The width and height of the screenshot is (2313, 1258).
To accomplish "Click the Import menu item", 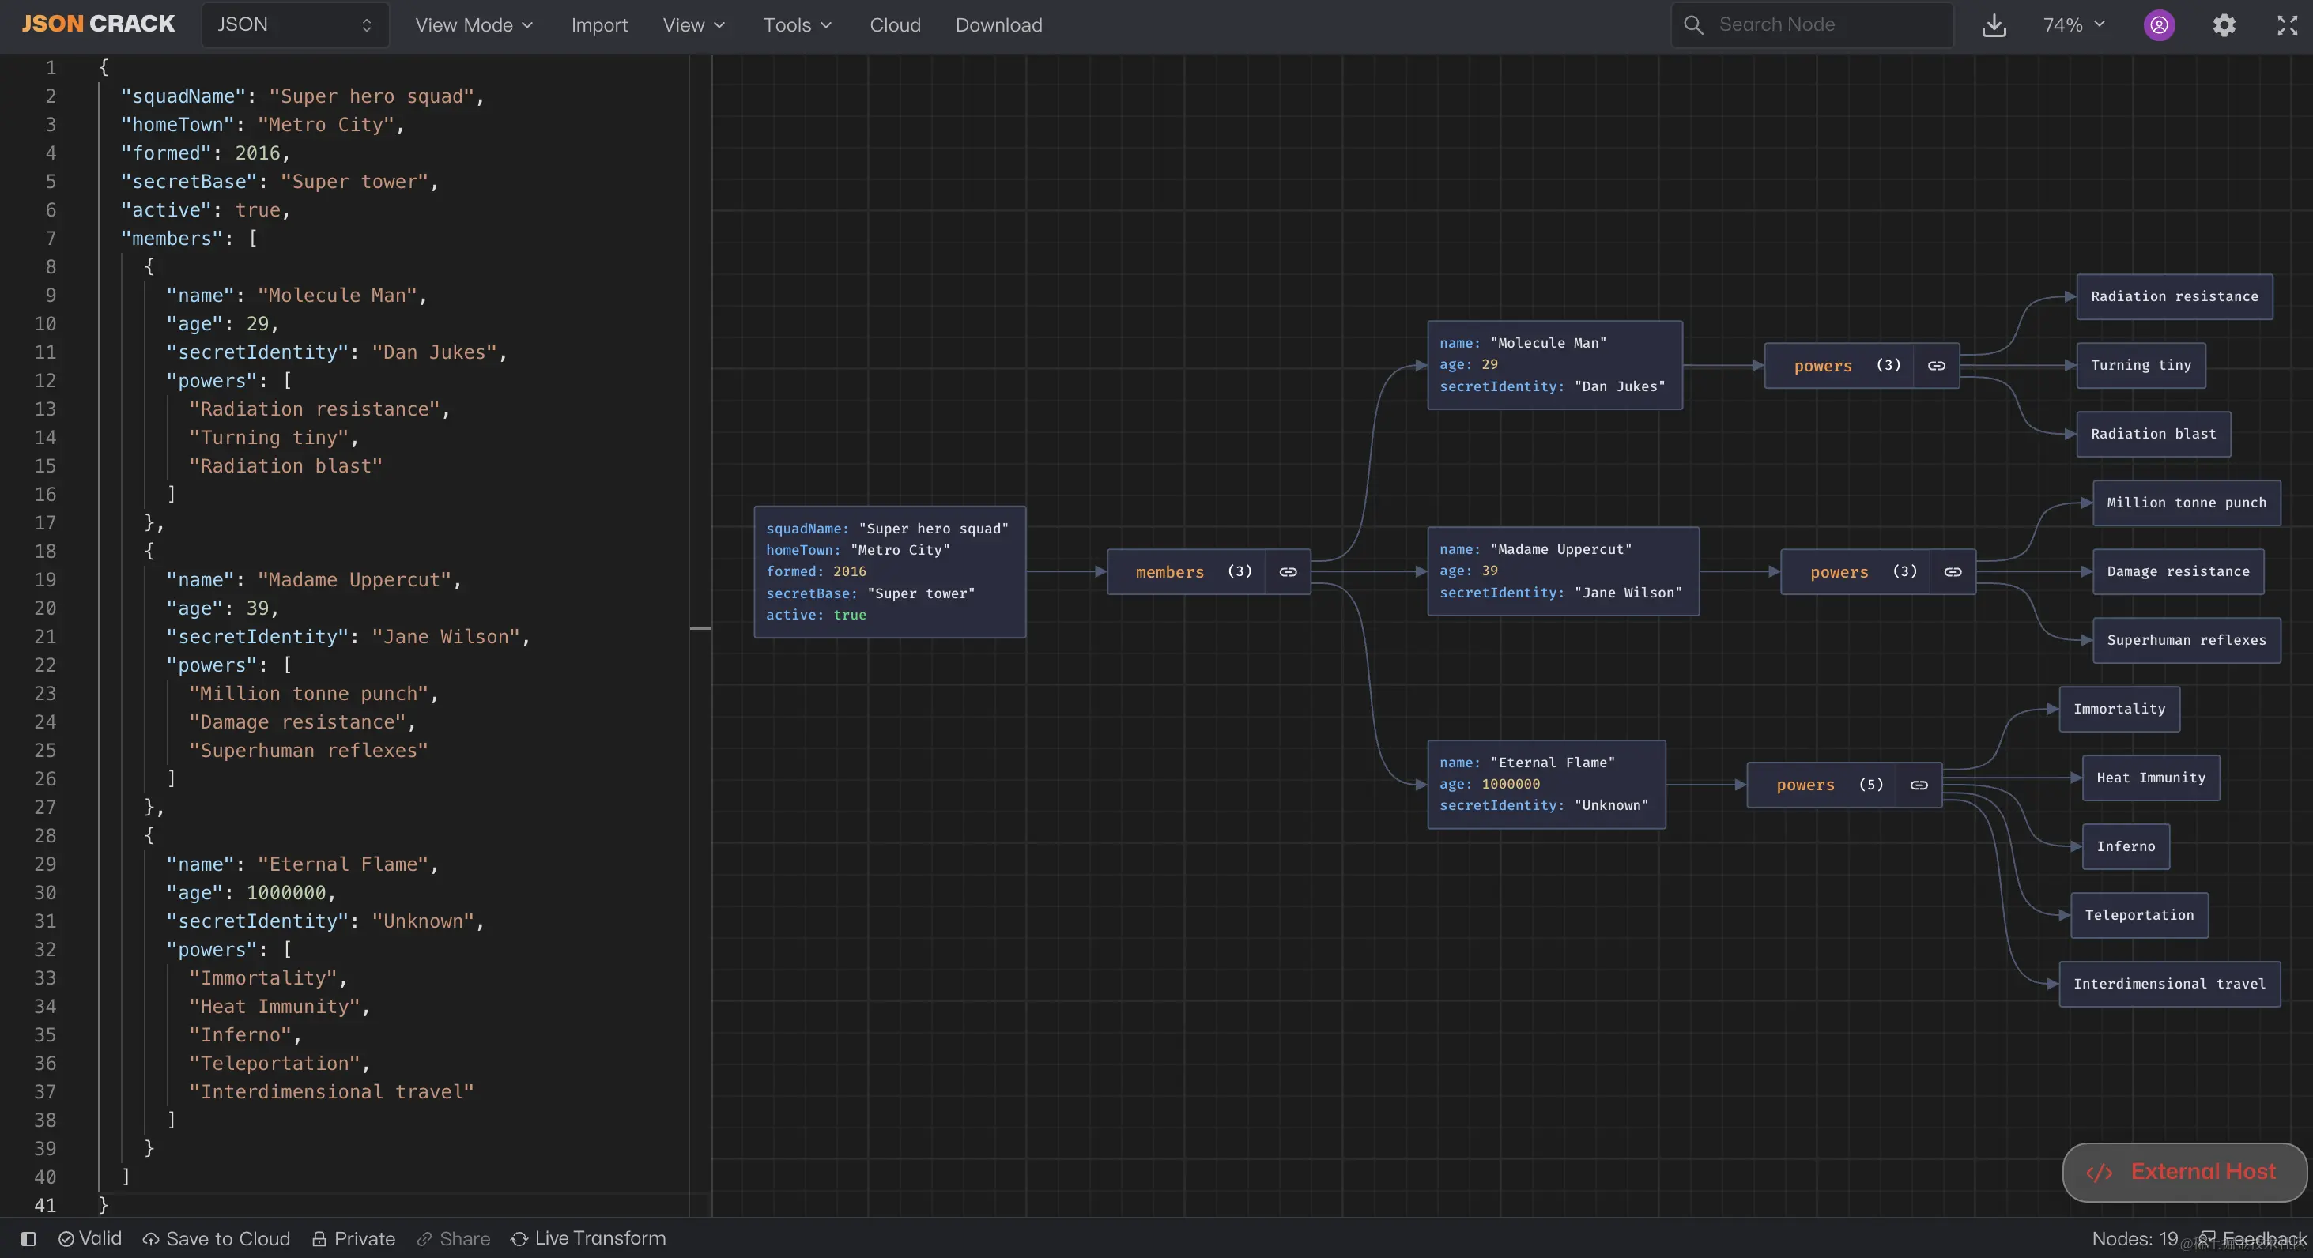I will 599,25.
